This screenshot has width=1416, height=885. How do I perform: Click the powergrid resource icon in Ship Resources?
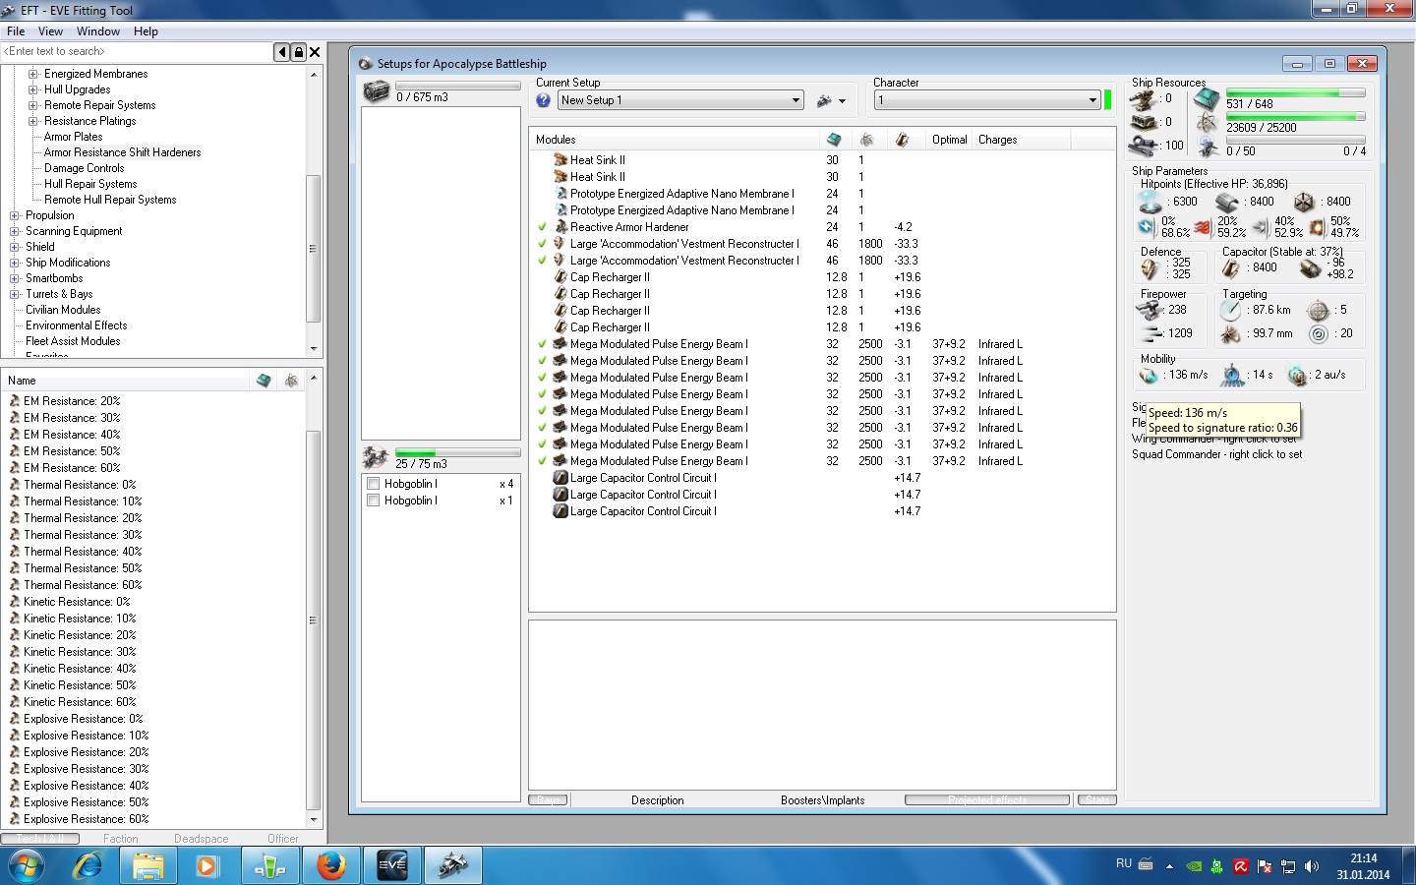(x=1207, y=123)
